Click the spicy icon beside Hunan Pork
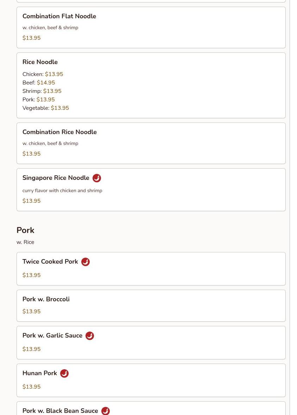Screen dimensions: 297x415 coord(64,373)
